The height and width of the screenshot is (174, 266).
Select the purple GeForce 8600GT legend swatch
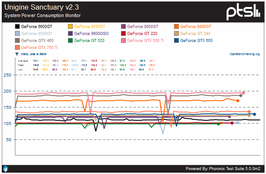(x=123, y=27)
